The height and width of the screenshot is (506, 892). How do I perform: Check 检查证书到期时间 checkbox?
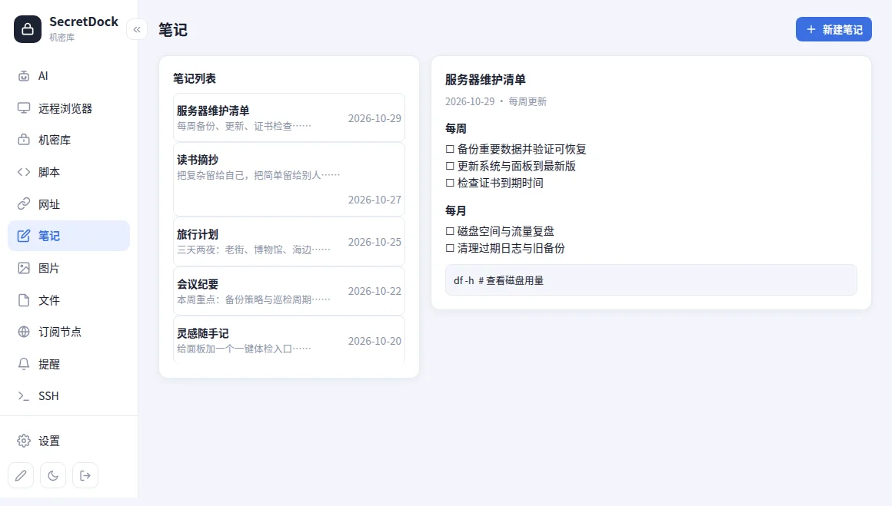click(x=450, y=183)
